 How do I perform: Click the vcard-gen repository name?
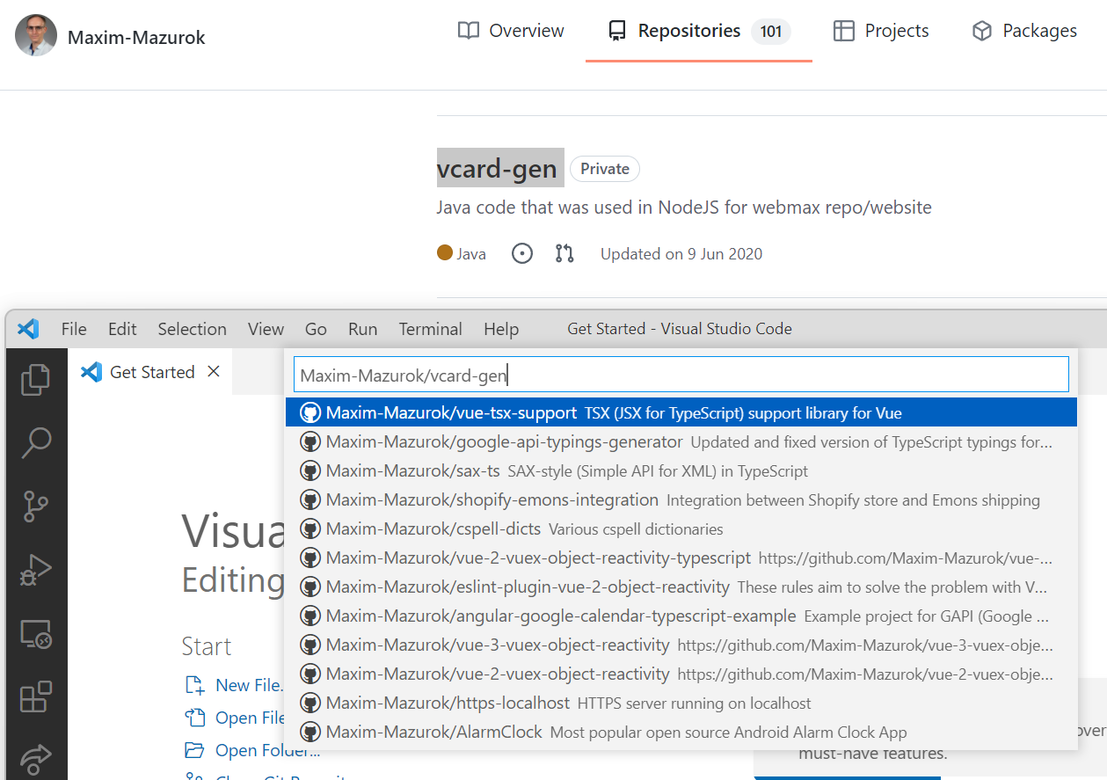[499, 168]
